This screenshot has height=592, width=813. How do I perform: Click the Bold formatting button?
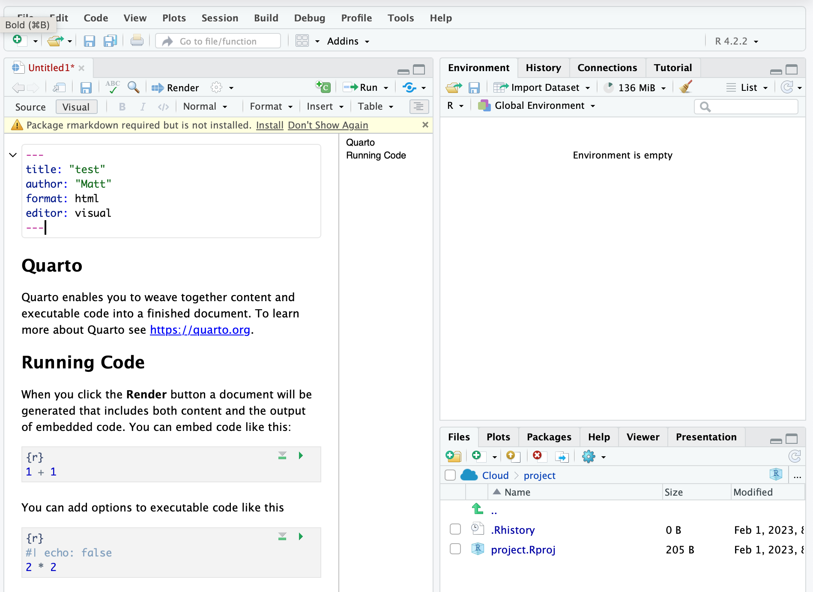click(x=122, y=107)
